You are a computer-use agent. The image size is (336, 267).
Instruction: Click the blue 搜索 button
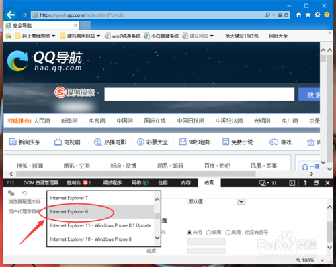[309, 94]
